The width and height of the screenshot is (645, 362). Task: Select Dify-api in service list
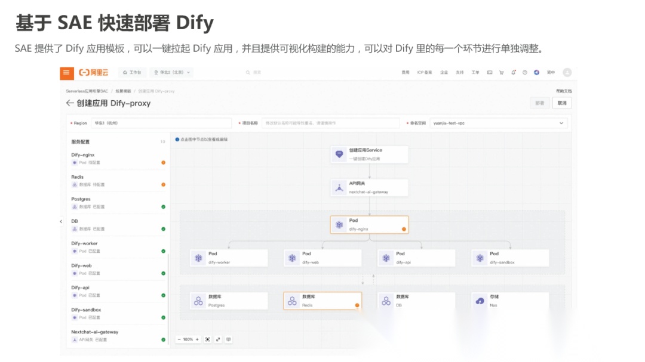[x=118, y=292]
